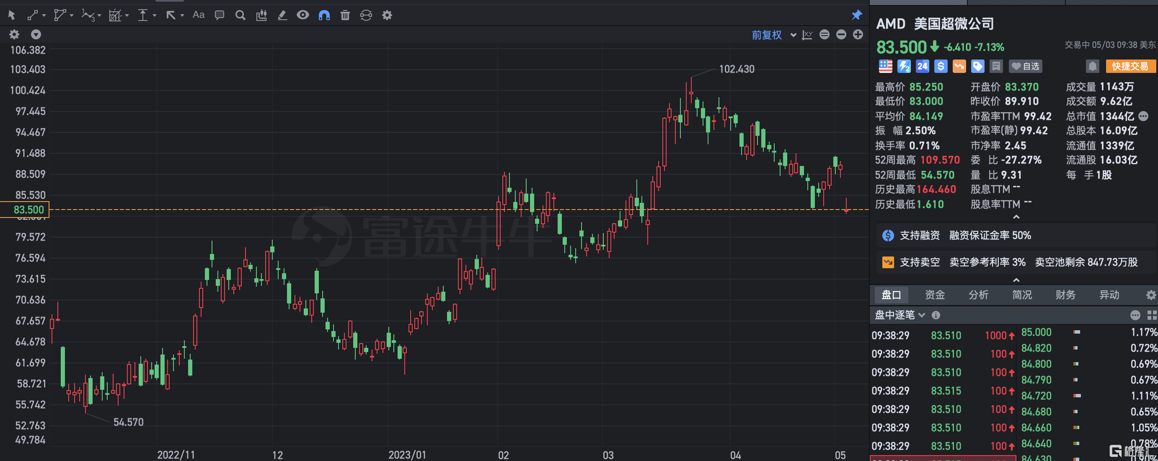Click the 支持融资 margin financing row

click(1016, 235)
